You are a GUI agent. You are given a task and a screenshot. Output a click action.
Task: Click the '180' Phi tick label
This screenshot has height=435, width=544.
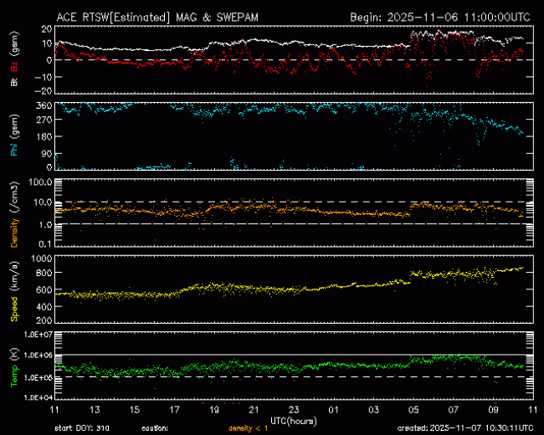[x=44, y=136]
